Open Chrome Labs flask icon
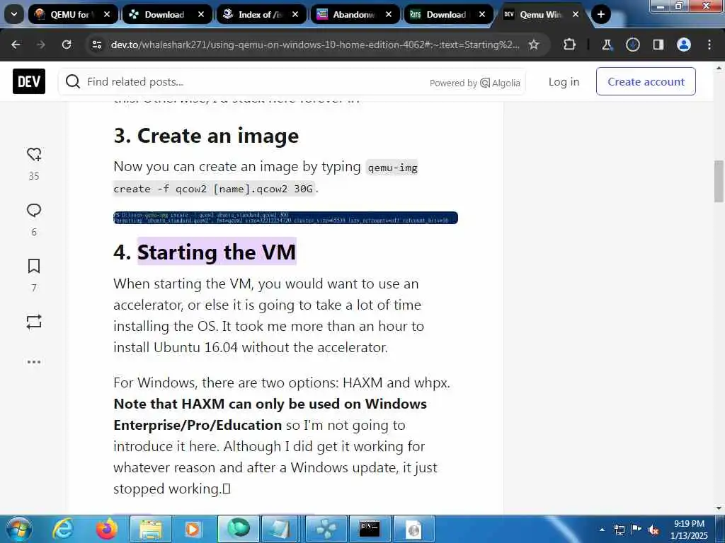This screenshot has width=725, height=543. [x=607, y=45]
